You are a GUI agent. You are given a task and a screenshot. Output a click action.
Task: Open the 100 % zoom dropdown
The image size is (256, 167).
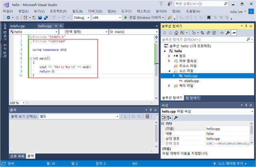pos(24,103)
